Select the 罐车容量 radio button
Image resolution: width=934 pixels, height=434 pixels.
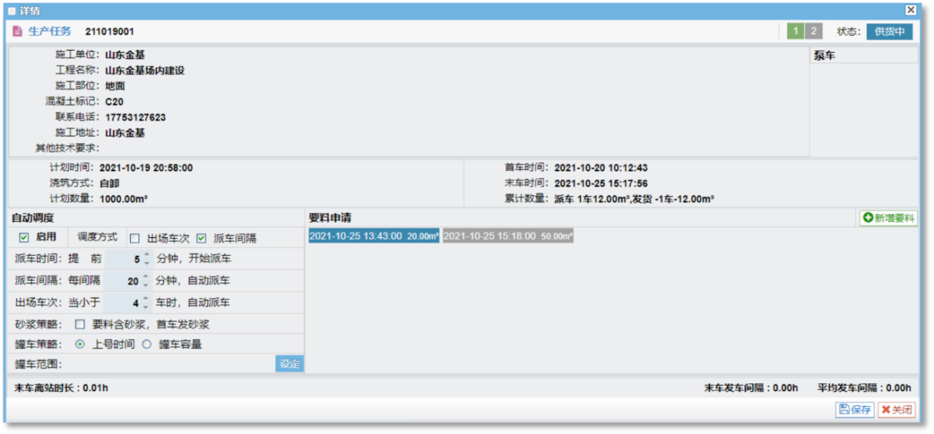coord(146,345)
